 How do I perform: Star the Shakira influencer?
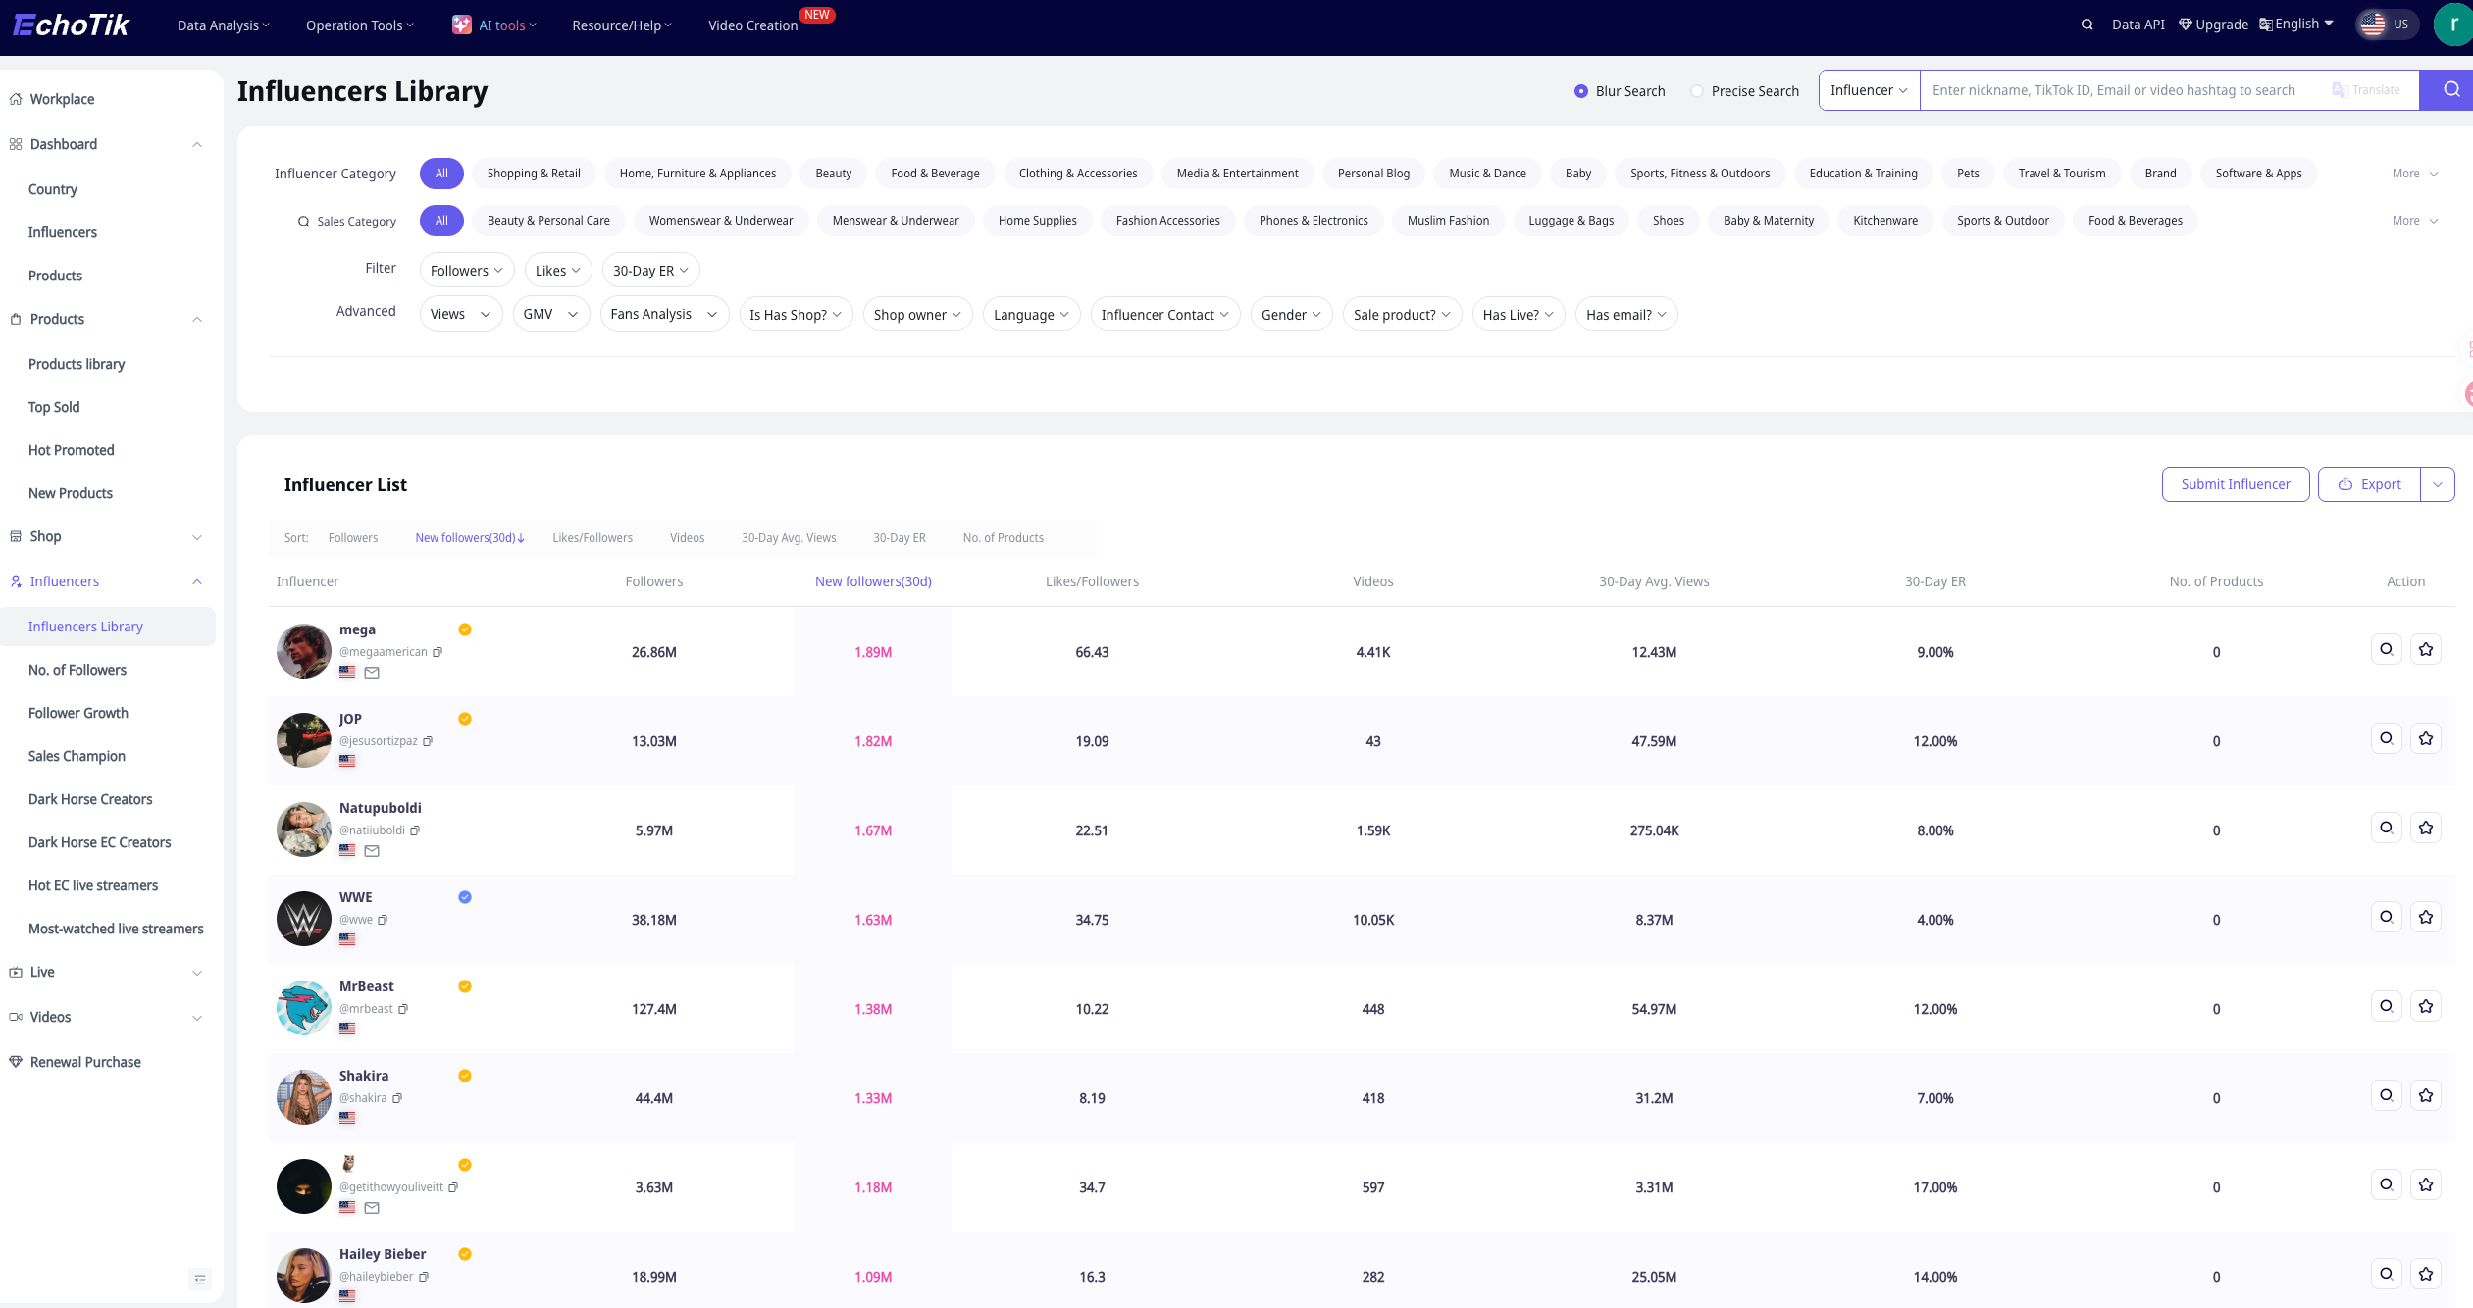(x=2426, y=1095)
